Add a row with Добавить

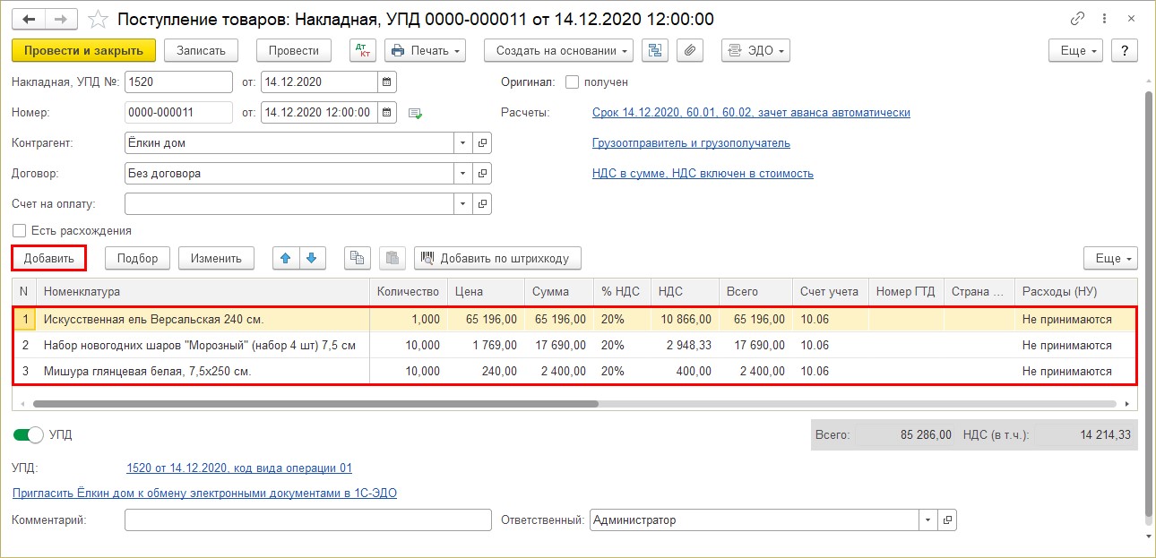click(x=49, y=258)
